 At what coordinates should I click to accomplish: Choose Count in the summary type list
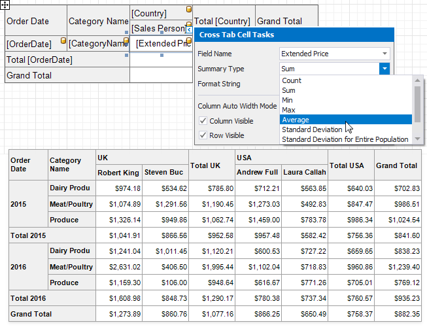[x=292, y=80]
